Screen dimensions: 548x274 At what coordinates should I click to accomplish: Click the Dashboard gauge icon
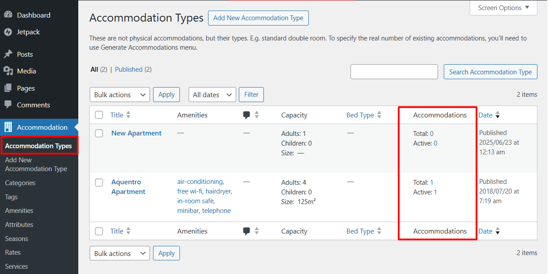coord(8,15)
